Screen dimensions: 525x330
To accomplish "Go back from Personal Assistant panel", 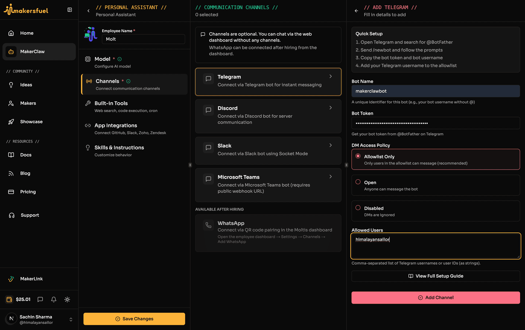I will (88, 11).
